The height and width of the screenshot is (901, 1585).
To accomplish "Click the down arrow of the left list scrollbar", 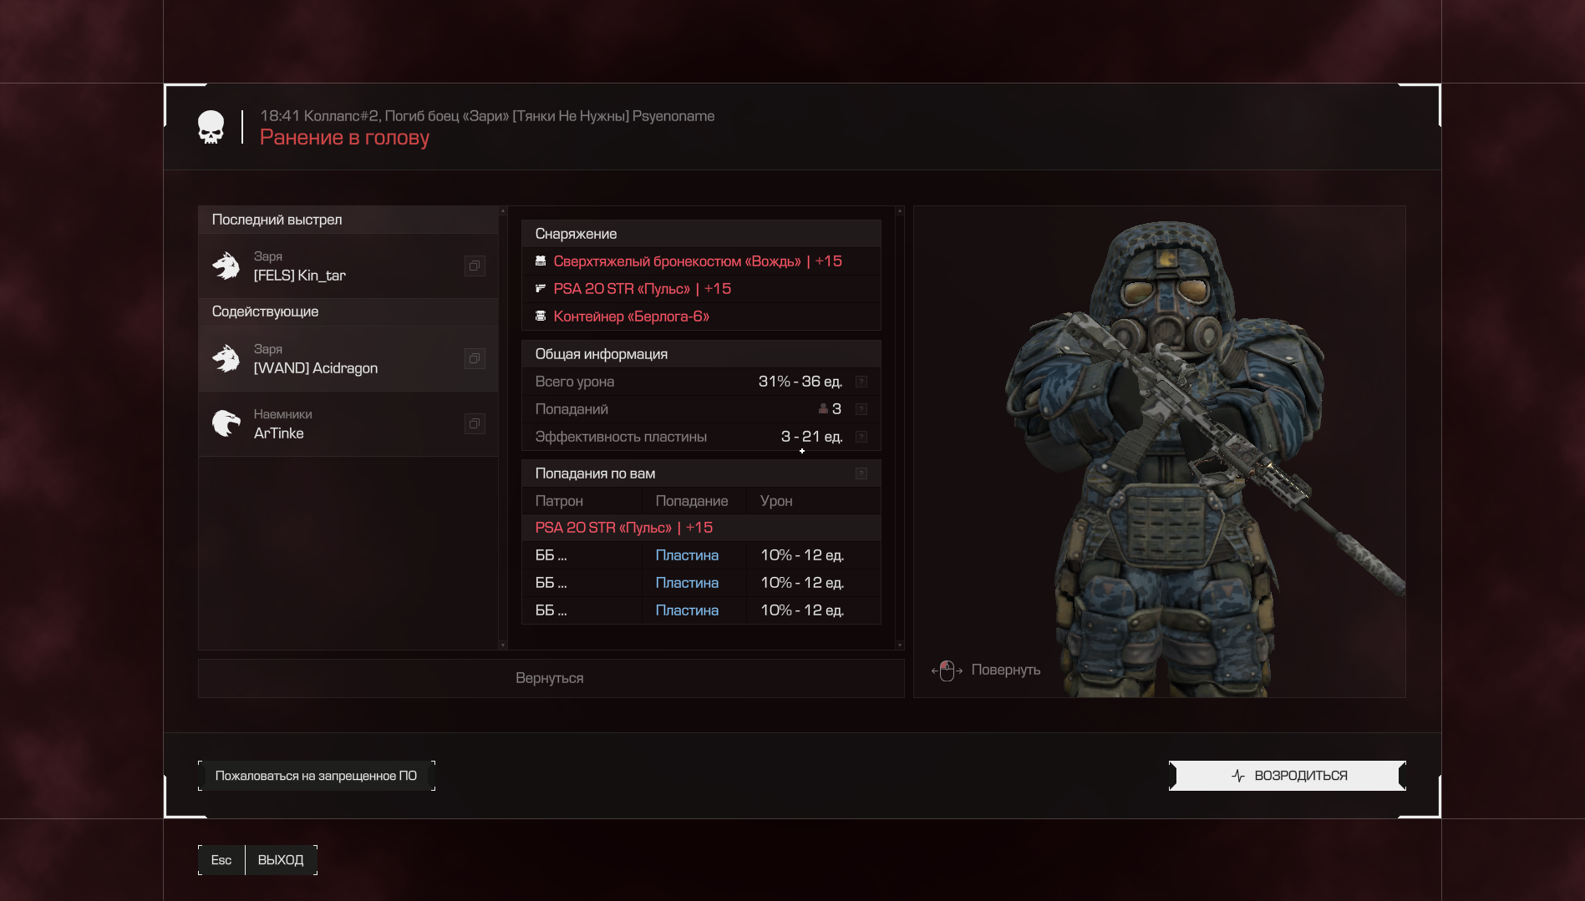I will click(x=503, y=645).
